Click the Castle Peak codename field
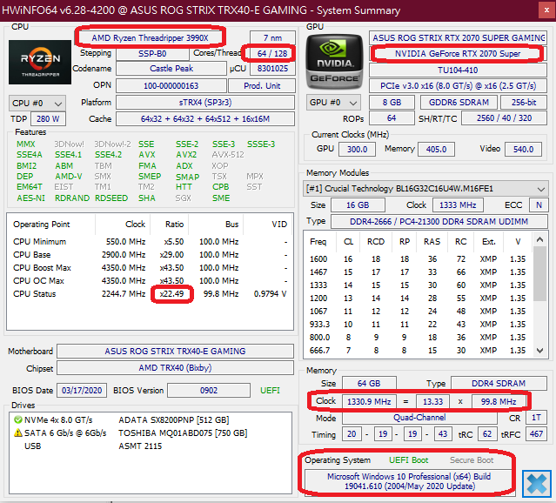Viewport: 556px width, 503px height. click(x=171, y=69)
